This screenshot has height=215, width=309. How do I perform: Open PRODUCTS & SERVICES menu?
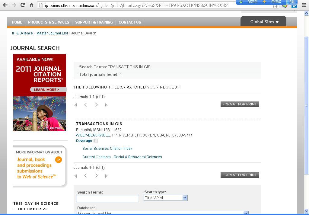[x=49, y=22]
